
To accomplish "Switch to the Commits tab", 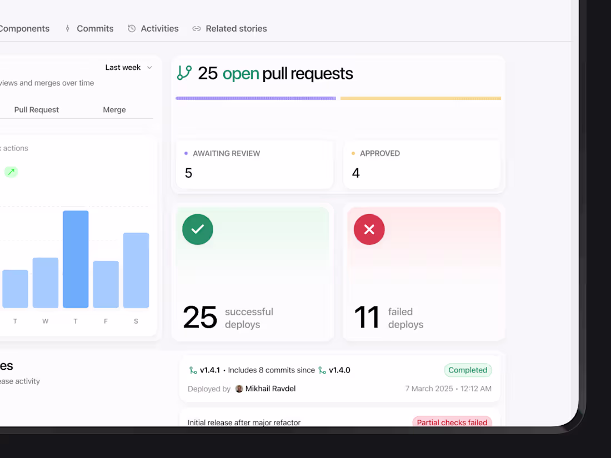I will pos(94,28).
